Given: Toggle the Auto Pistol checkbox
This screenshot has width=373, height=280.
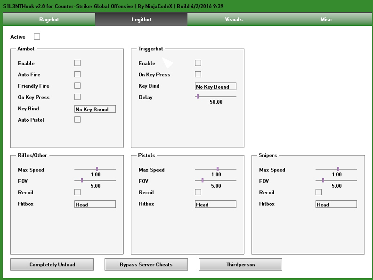Looking at the screenshot, I should point(77,120).
